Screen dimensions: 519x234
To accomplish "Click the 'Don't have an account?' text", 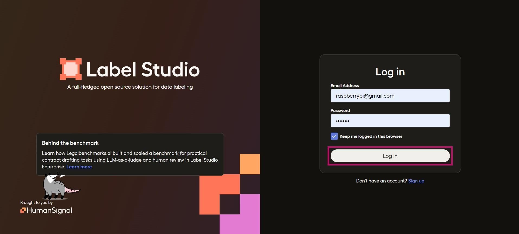I will pyautogui.click(x=381, y=181).
